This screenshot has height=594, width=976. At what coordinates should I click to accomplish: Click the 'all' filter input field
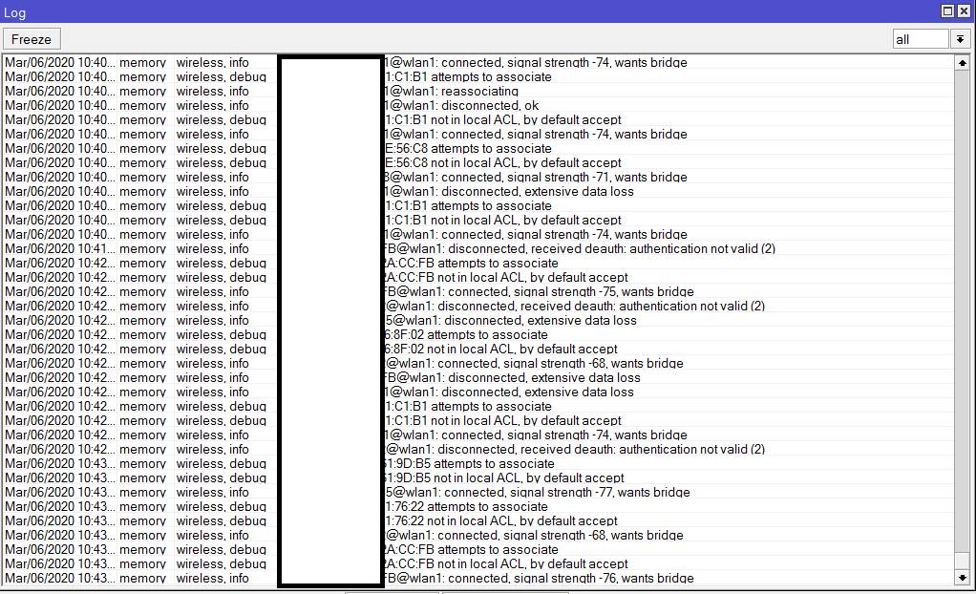[921, 39]
